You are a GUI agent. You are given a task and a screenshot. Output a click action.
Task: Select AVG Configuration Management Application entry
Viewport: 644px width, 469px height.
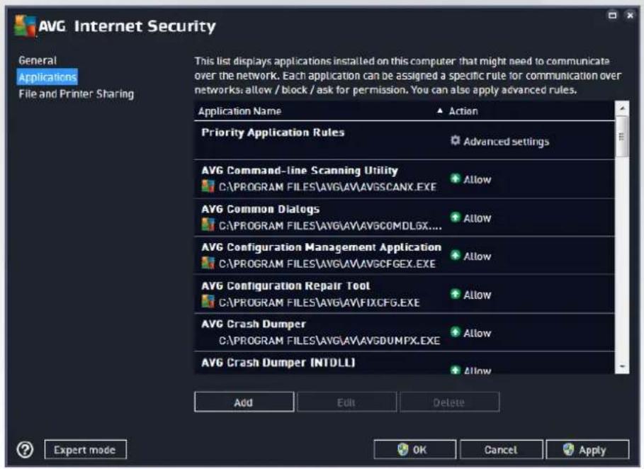[404, 256]
